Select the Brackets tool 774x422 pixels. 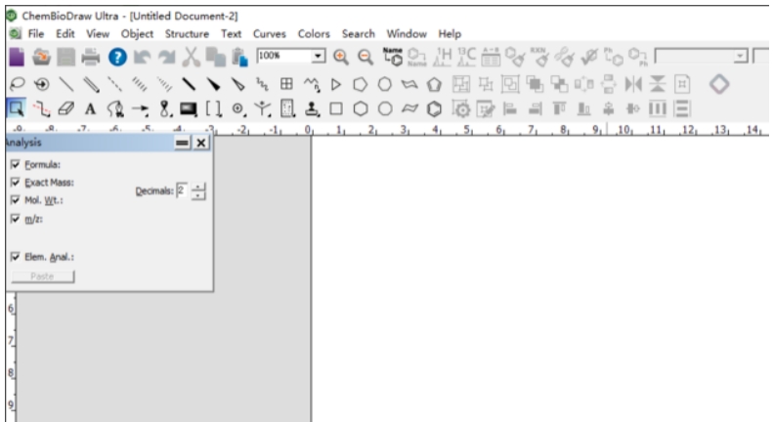(213, 108)
